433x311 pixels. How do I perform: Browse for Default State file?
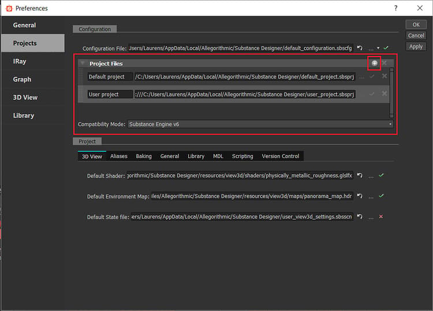pos(371,218)
